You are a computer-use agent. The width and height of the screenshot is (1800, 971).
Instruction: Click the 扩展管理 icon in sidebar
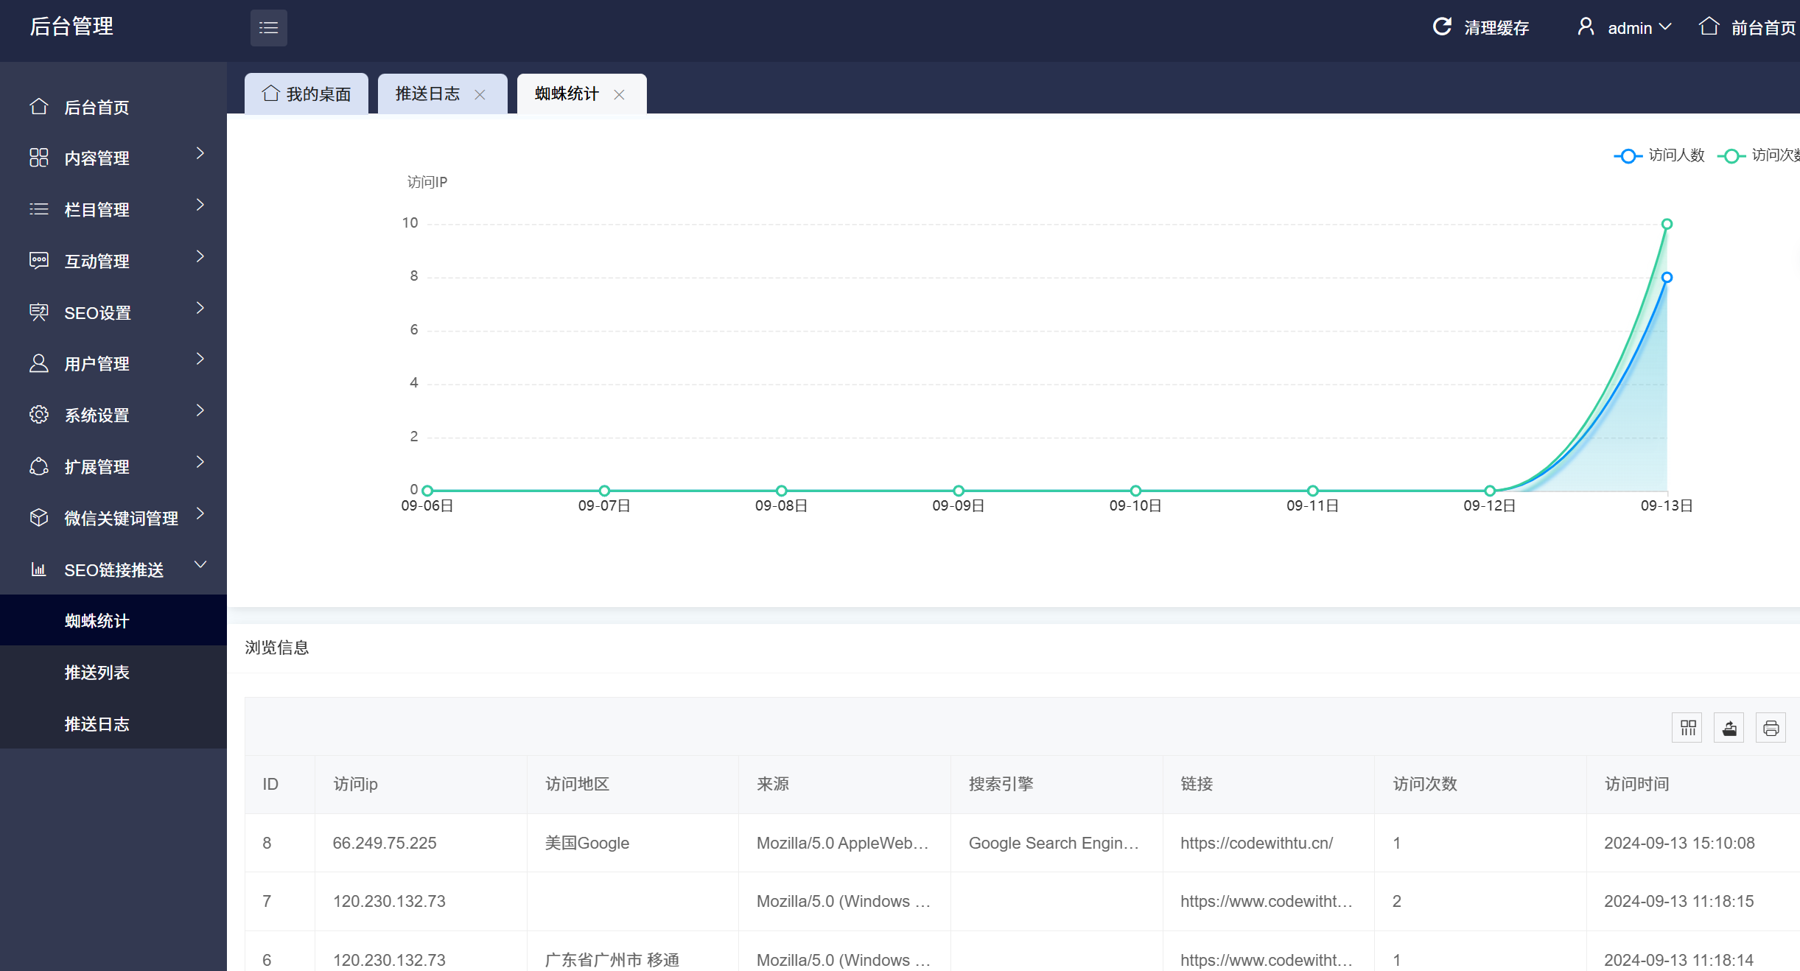39,466
